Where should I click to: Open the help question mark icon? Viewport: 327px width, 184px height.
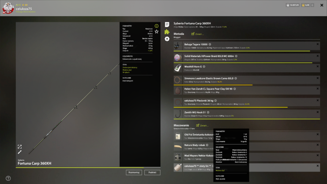(x=8, y=178)
